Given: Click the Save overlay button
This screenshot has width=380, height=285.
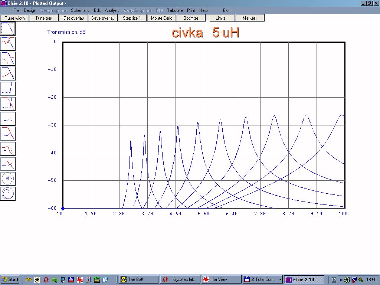Looking at the screenshot, I should [103, 18].
